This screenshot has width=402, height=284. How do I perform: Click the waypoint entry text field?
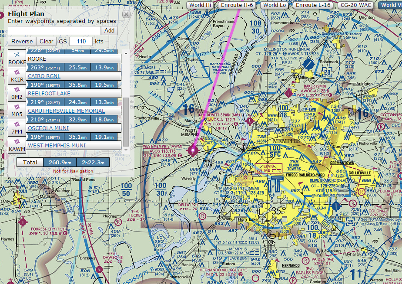[x=54, y=30]
